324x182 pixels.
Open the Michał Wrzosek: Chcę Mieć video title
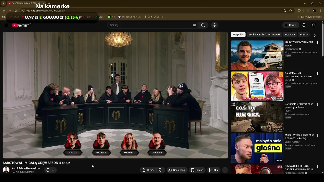[299, 137]
